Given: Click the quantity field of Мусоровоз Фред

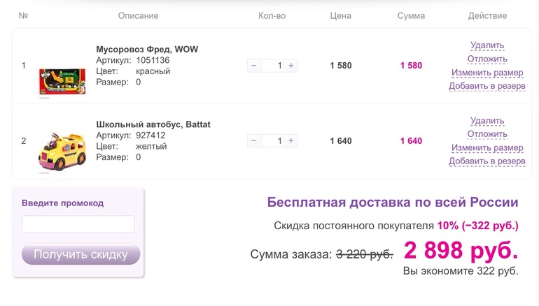Looking at the screenshot, I should point(272,66).
